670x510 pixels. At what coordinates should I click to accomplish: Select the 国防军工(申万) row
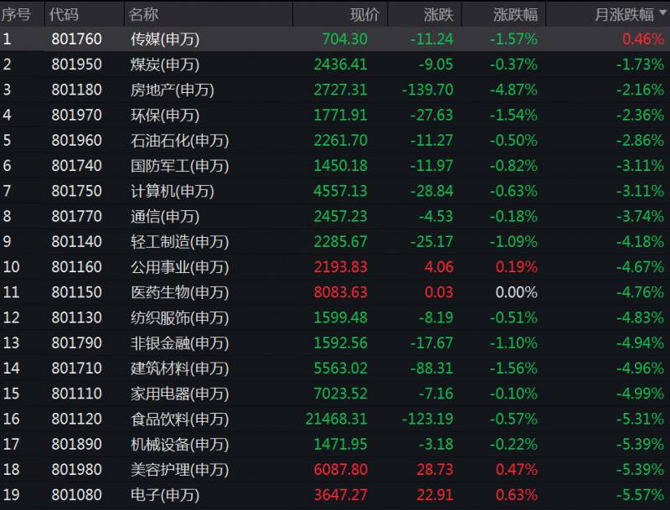[x=335, y=165]
